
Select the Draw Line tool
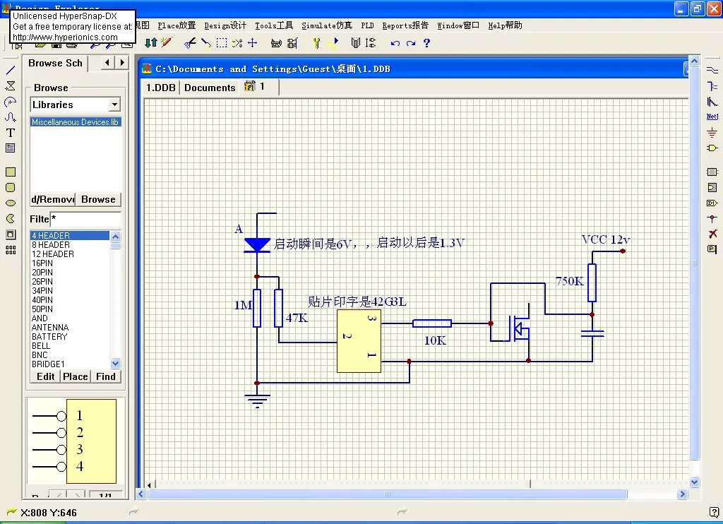click(11, 70)
